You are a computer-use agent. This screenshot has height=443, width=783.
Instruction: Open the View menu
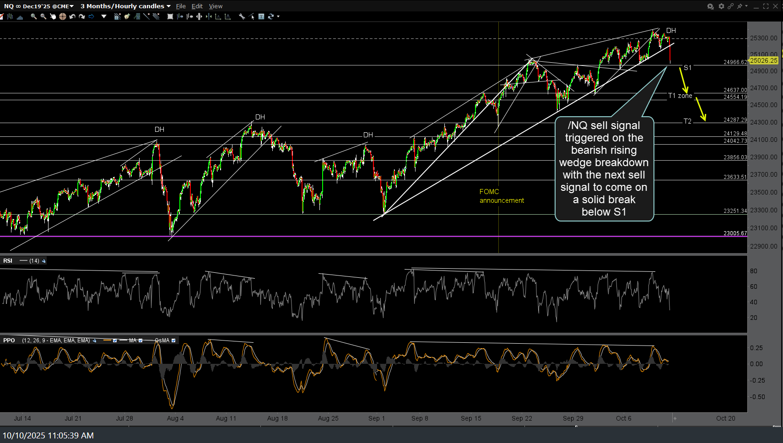216,6
